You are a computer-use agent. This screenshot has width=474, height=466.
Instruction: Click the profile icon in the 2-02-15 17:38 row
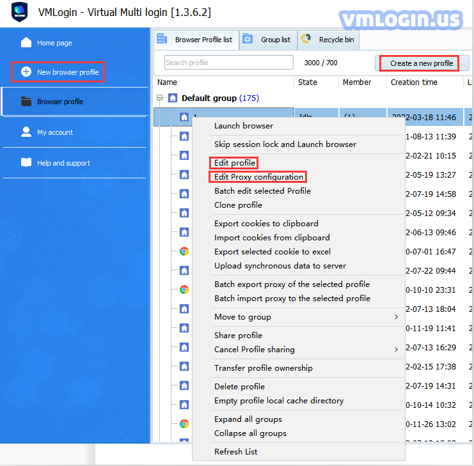(x=184, y=366)
